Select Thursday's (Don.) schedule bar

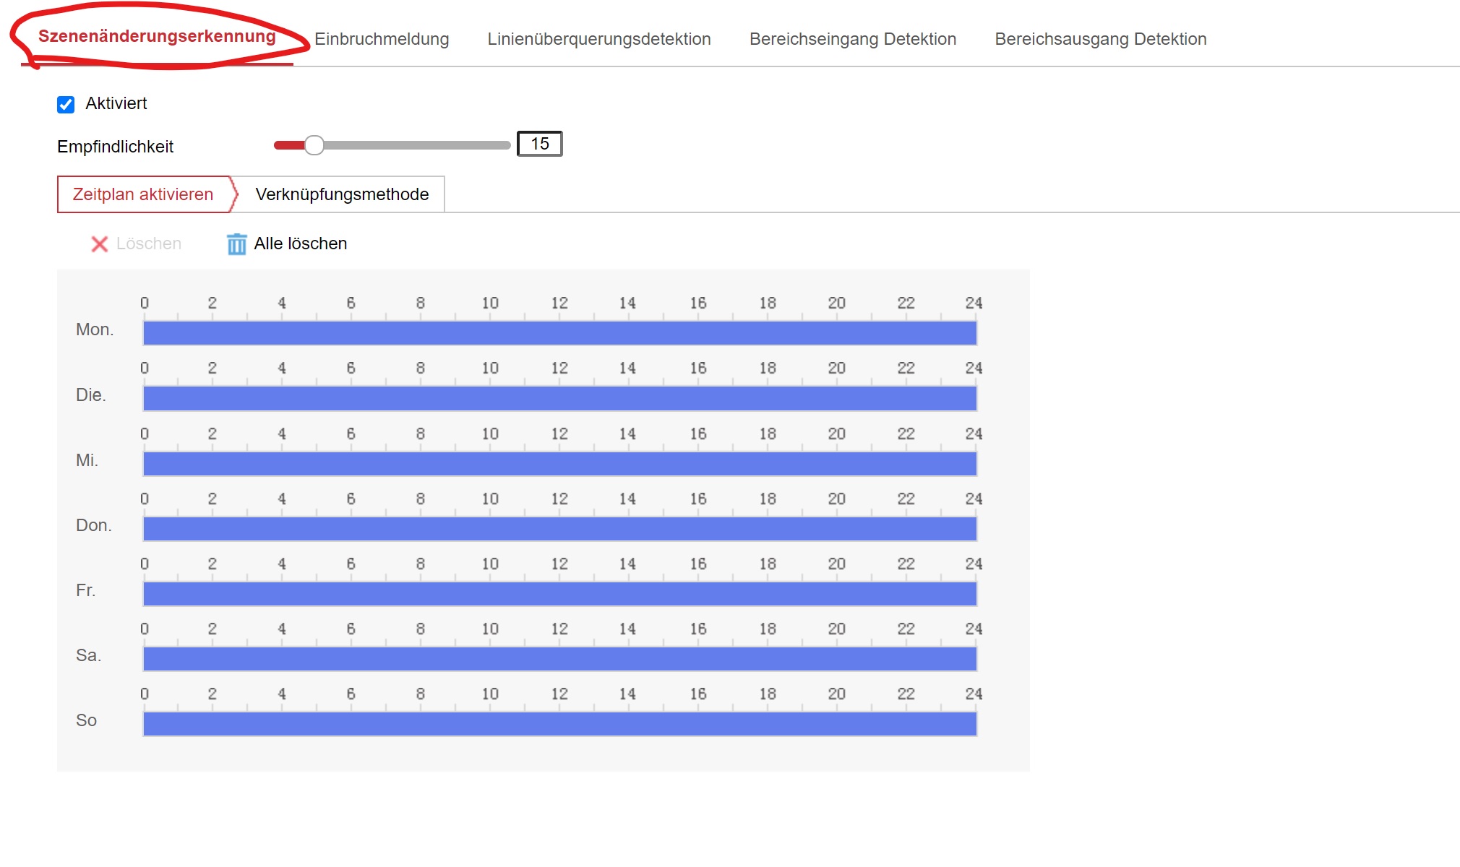pos(559,529)
